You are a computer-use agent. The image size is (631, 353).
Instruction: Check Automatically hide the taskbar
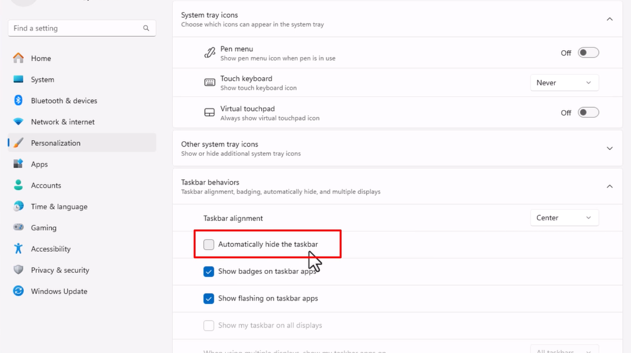[x=209, y=245]
